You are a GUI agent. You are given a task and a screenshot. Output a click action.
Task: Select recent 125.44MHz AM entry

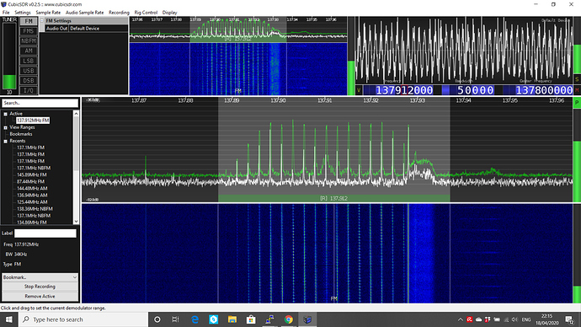[x=32, y=202]
